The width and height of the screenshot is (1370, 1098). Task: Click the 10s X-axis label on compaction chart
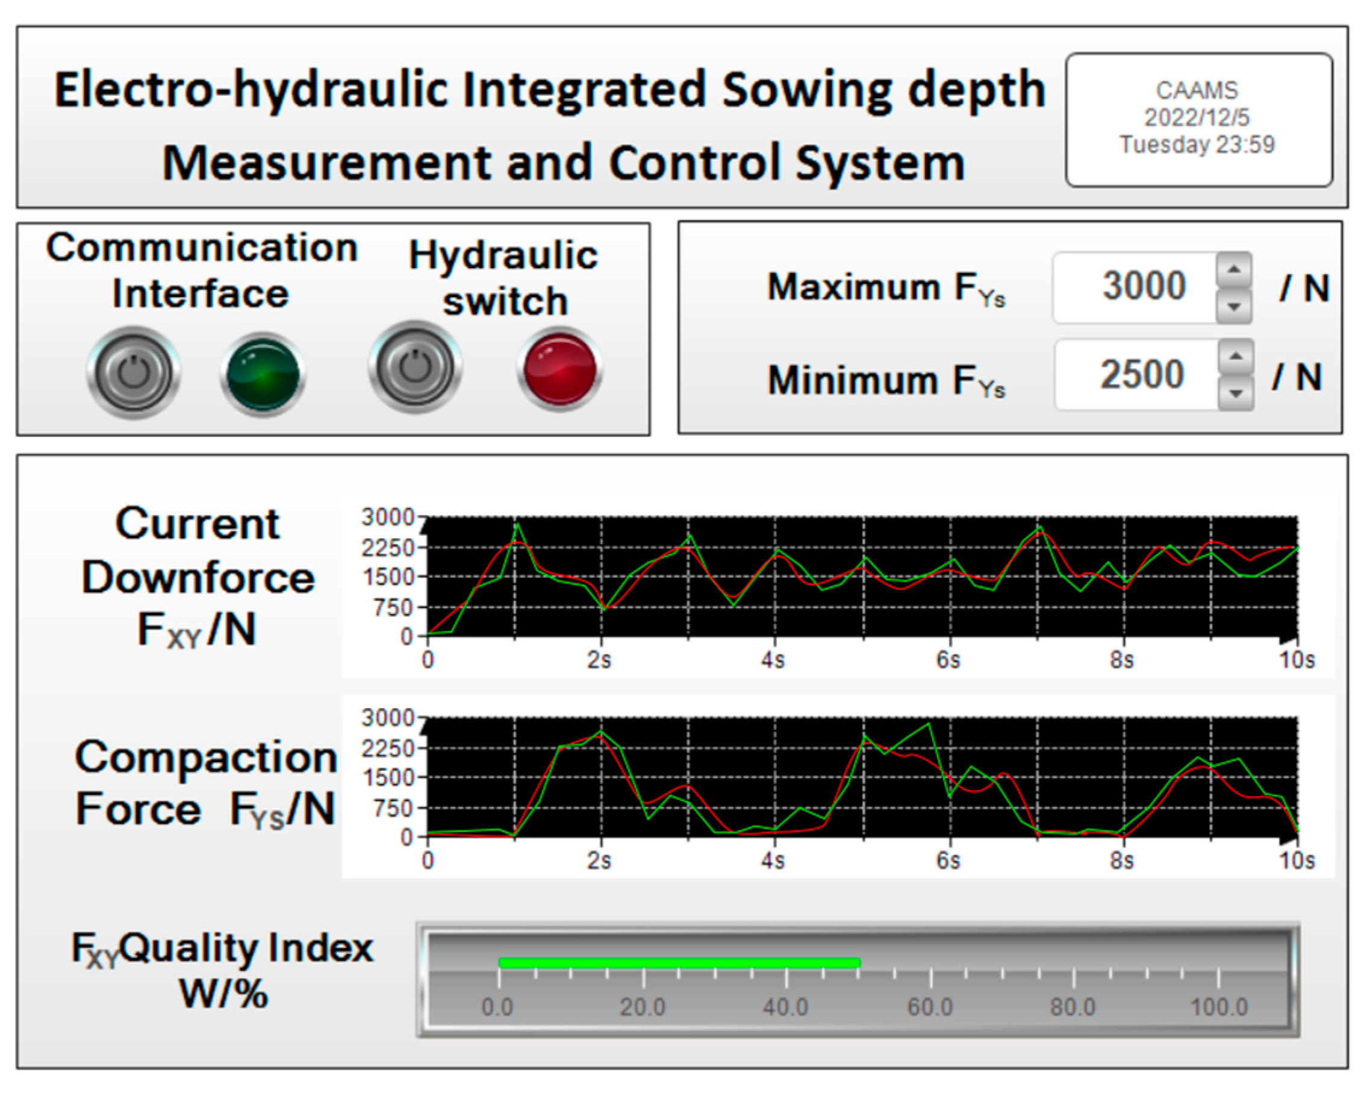[x=1297, y=861]
